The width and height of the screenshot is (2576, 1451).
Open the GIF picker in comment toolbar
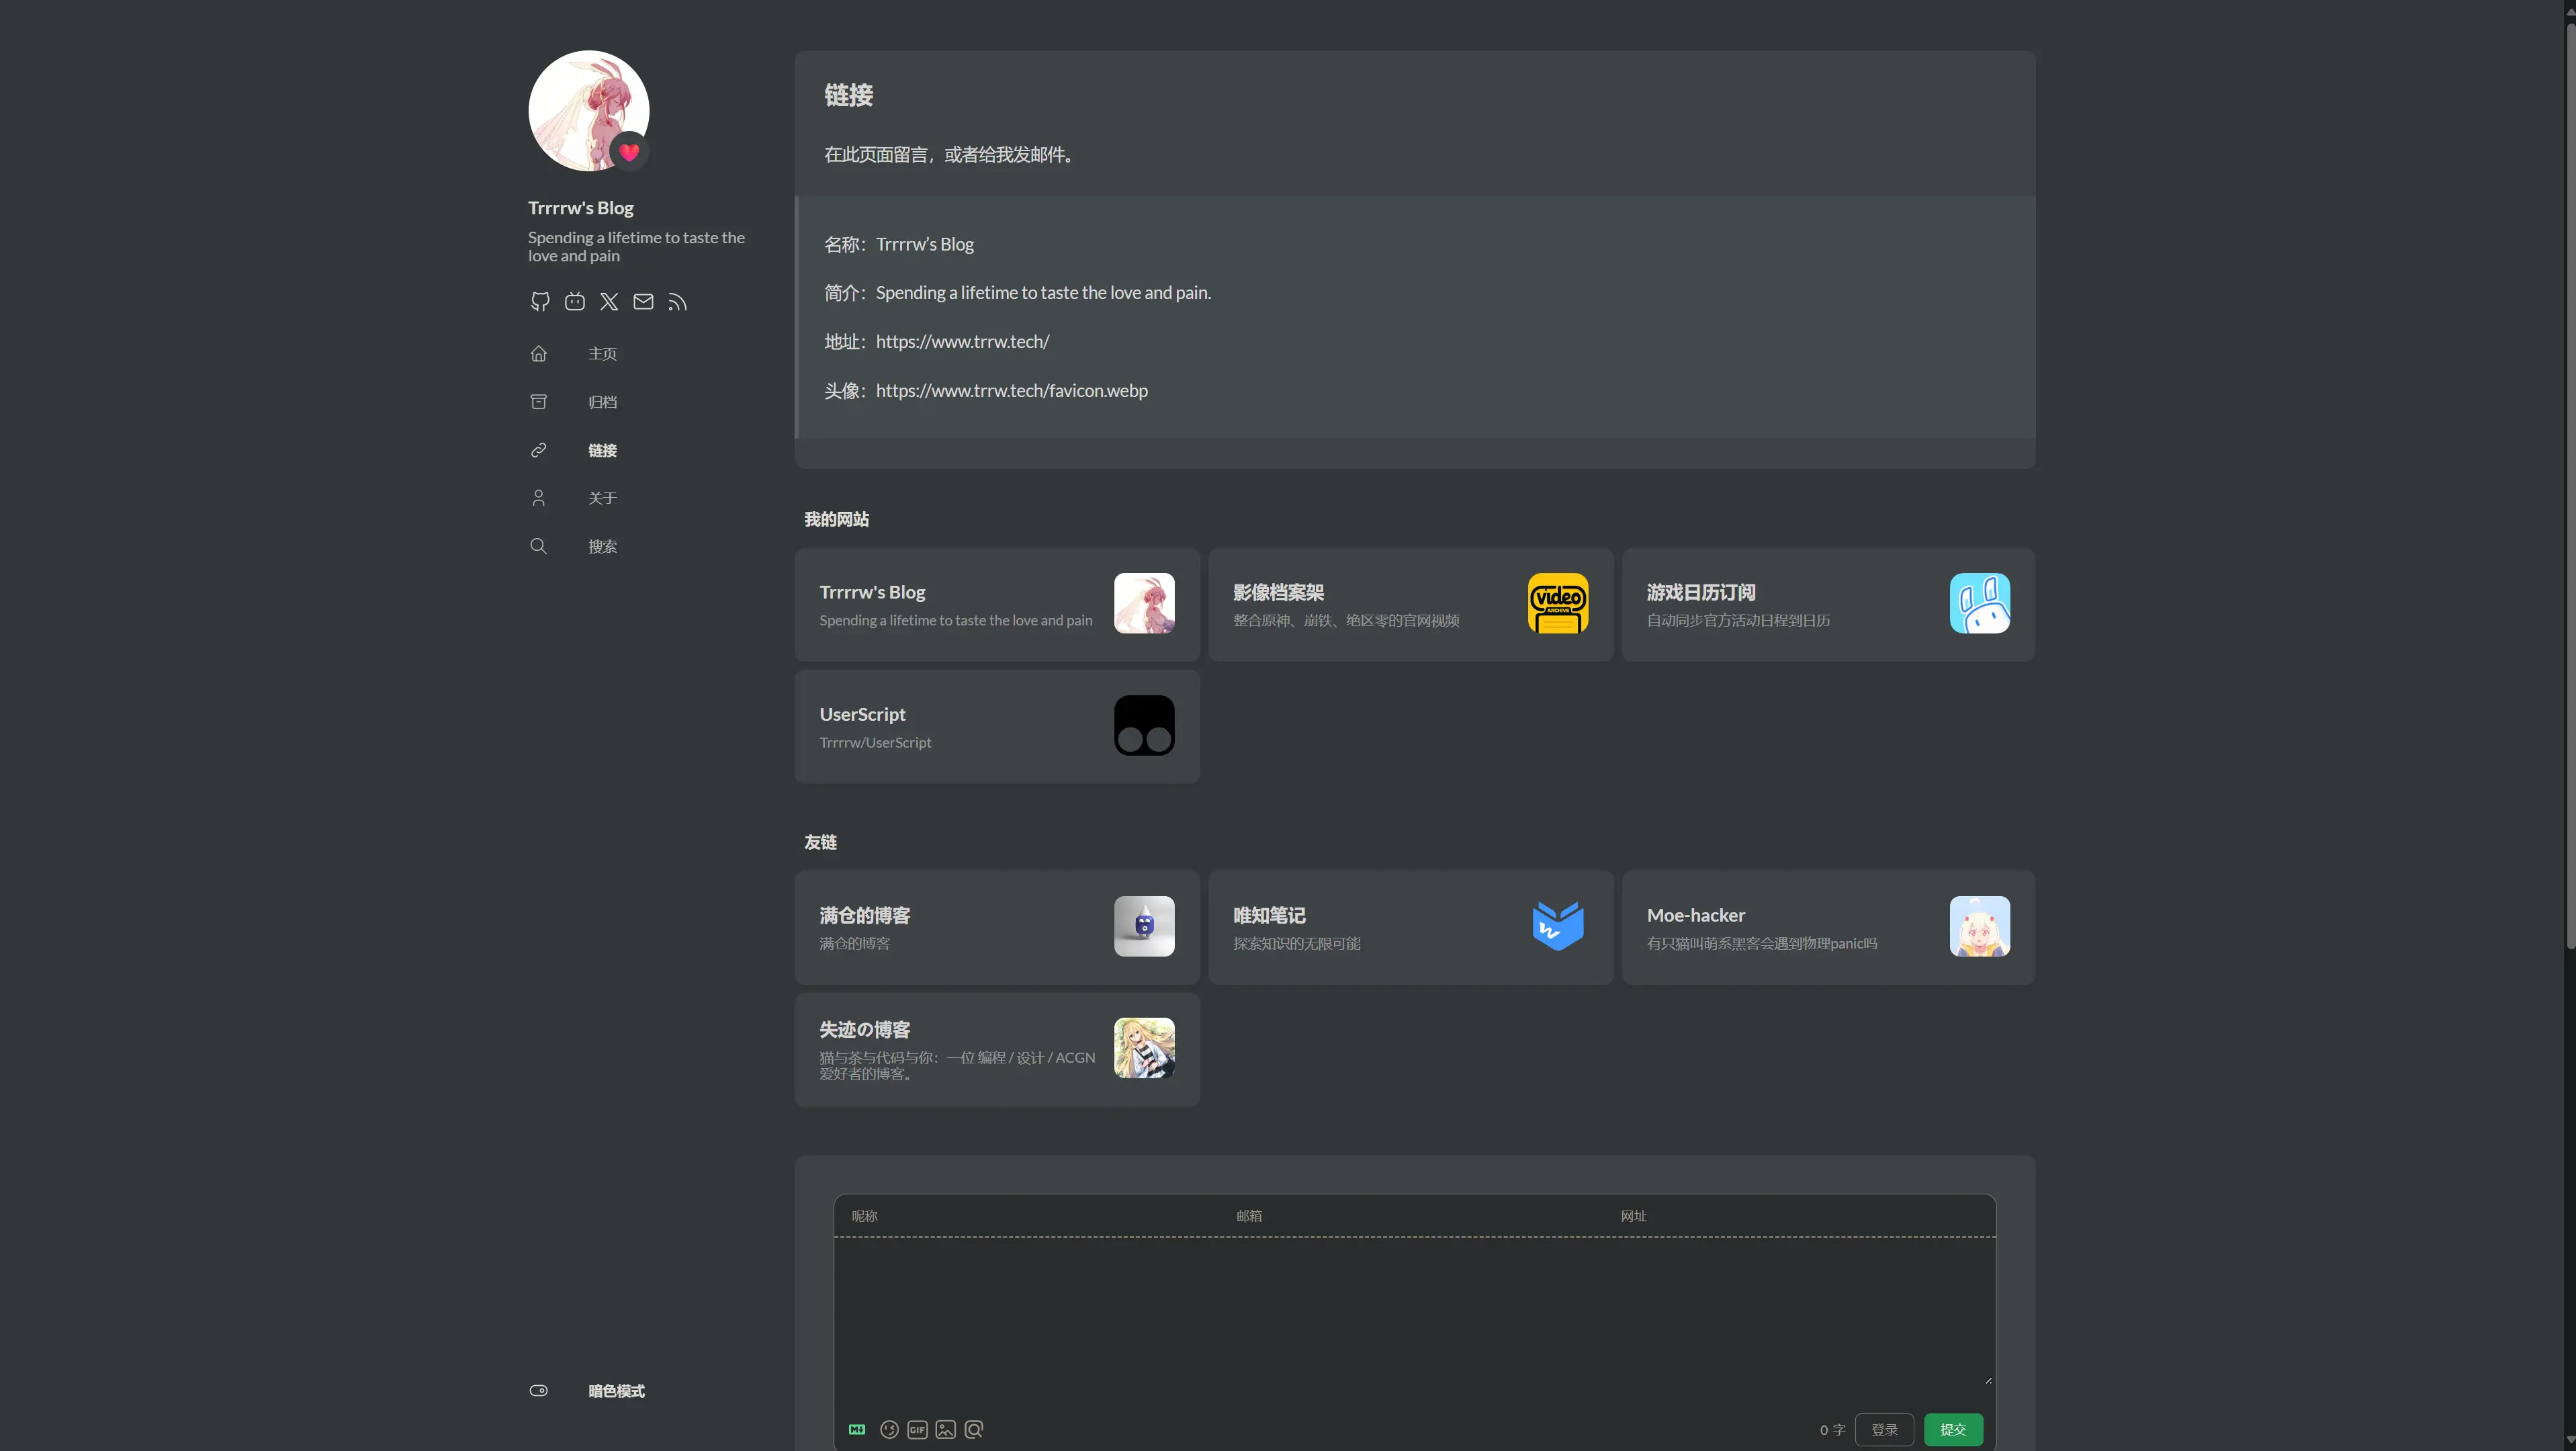pos(917,1429)
